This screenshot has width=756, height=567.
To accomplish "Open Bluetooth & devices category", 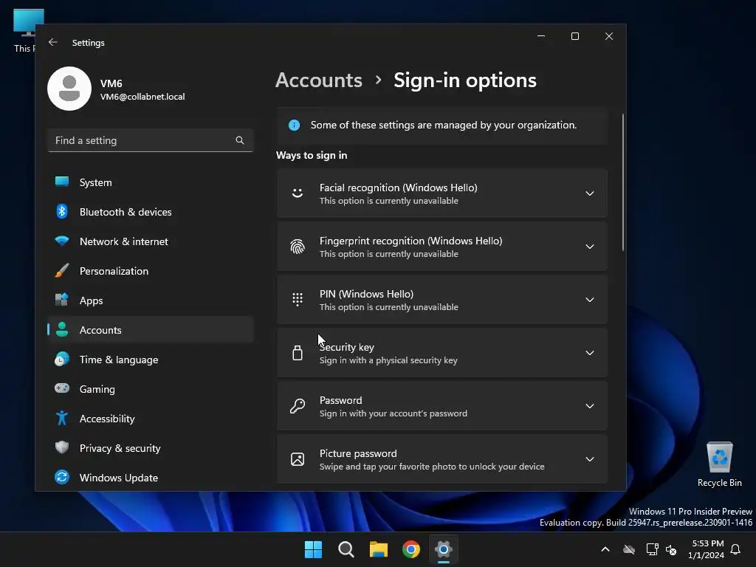I will (x=151, y=212).
